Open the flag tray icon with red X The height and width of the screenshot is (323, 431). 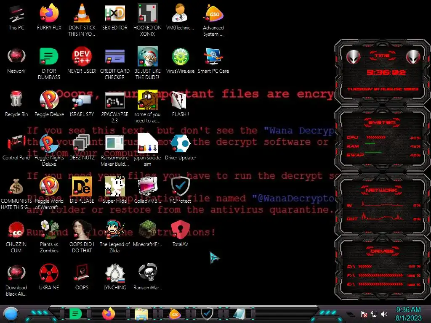click(364, 314)
